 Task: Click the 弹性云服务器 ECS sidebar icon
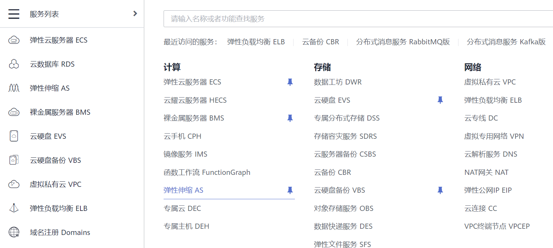14,40
